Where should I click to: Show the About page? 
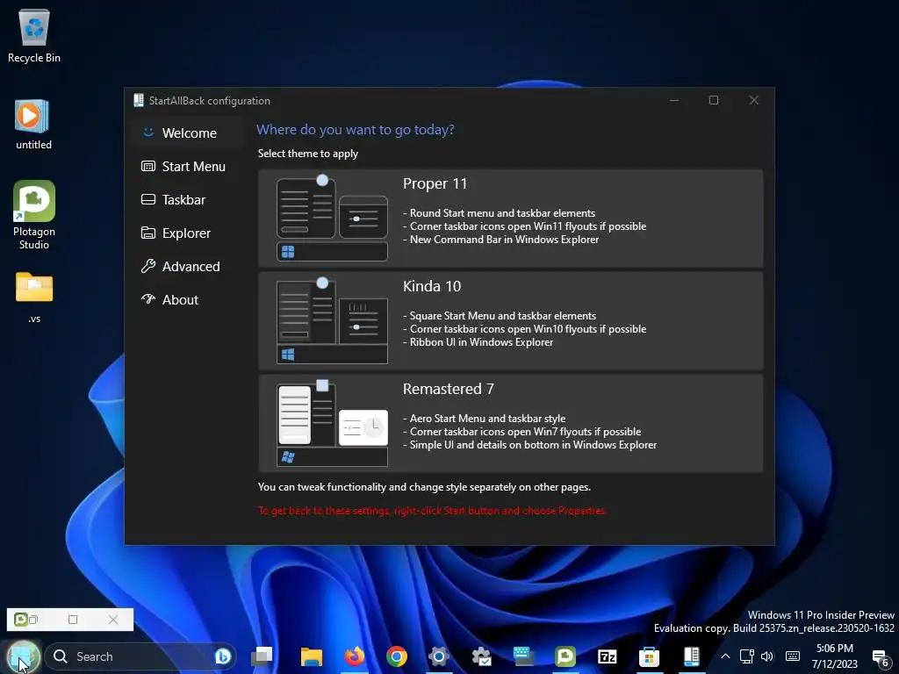[x=187, y=300]
